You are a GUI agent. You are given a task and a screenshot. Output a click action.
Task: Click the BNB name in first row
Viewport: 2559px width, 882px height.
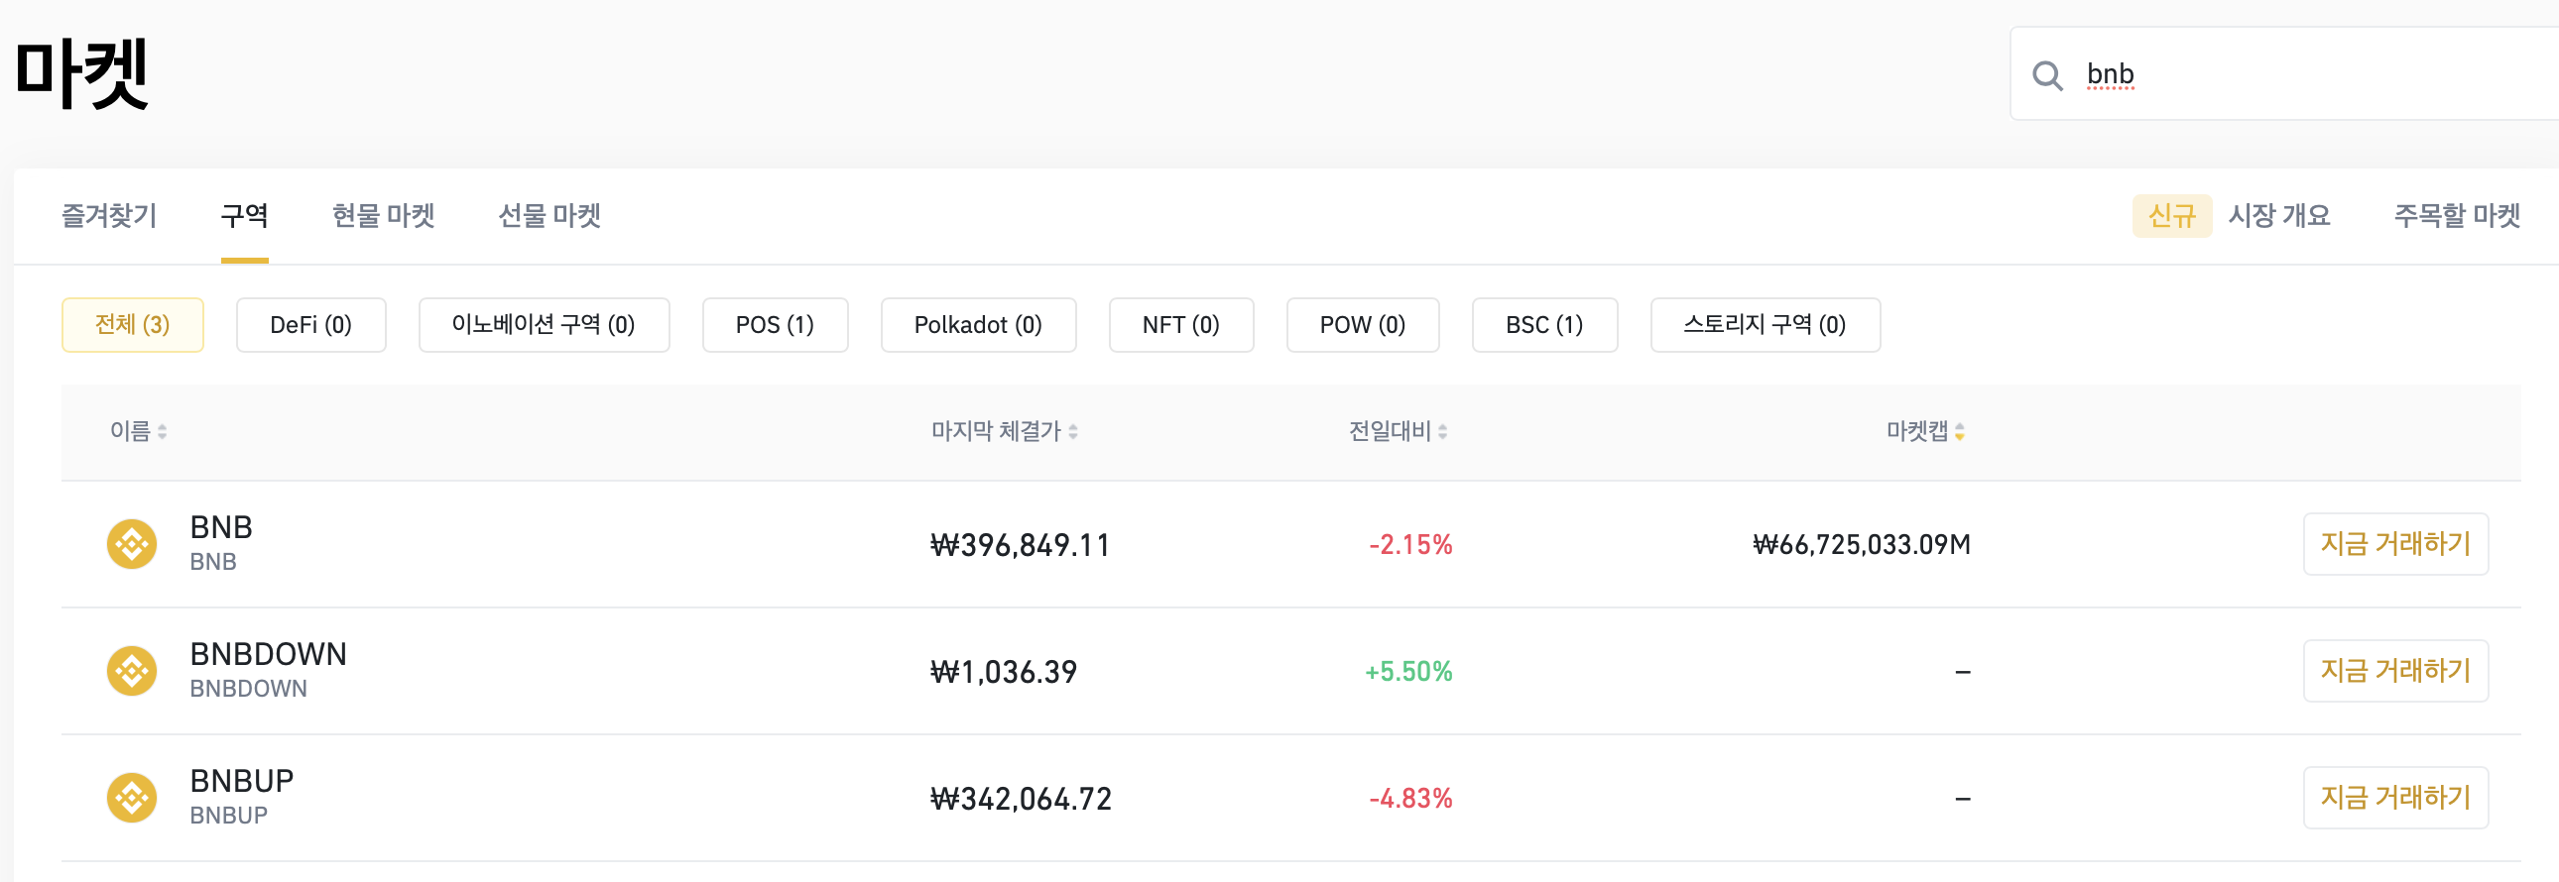(221, 527)
